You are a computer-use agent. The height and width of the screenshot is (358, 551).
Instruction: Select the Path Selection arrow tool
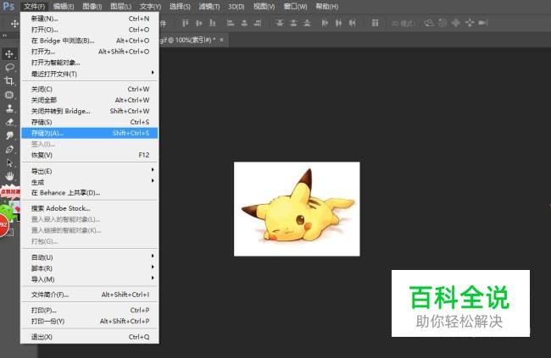9,163
